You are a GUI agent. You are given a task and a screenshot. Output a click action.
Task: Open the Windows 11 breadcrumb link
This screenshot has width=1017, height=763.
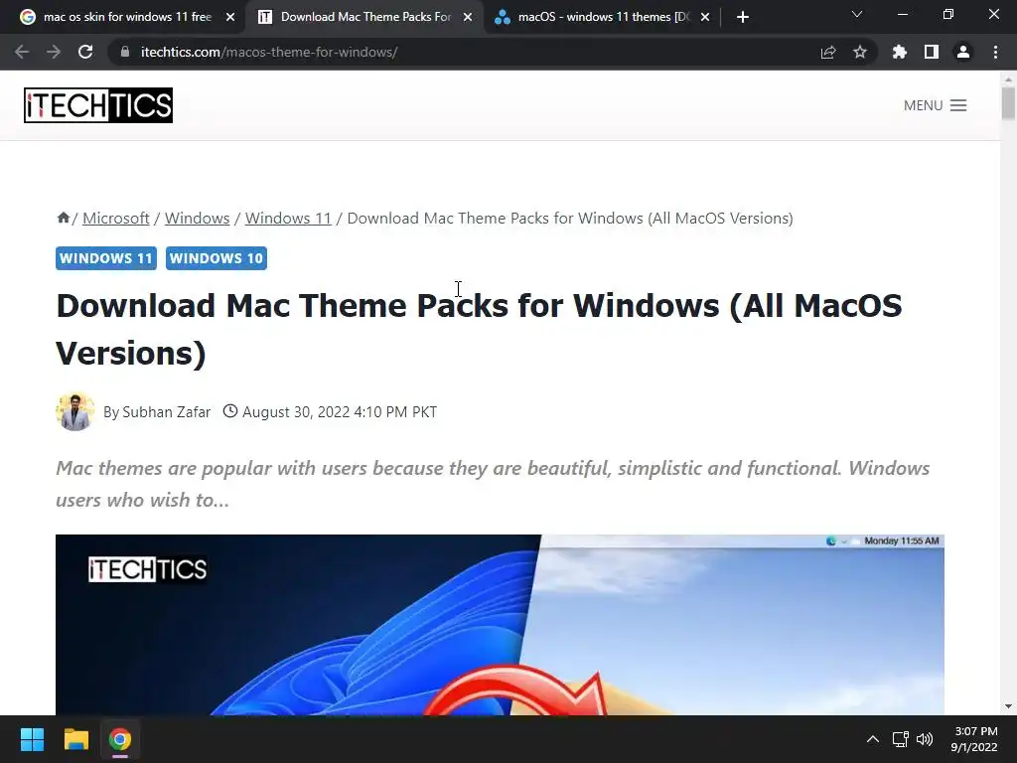point(288,218)
